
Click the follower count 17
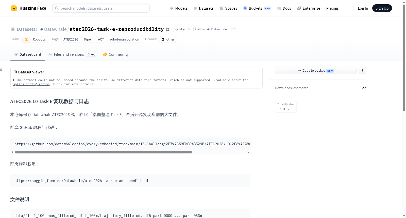coord(232,29)
